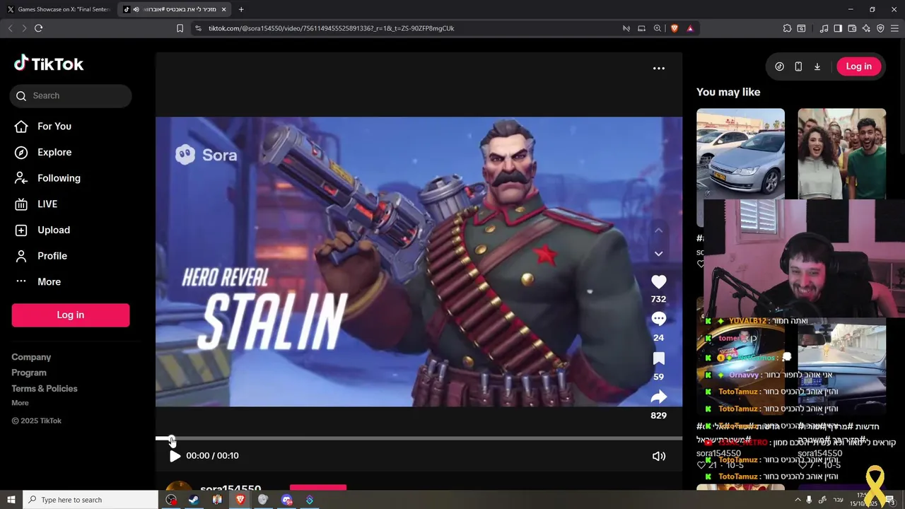
Task: Open the Windows Start menu
Action: point(11,500)
